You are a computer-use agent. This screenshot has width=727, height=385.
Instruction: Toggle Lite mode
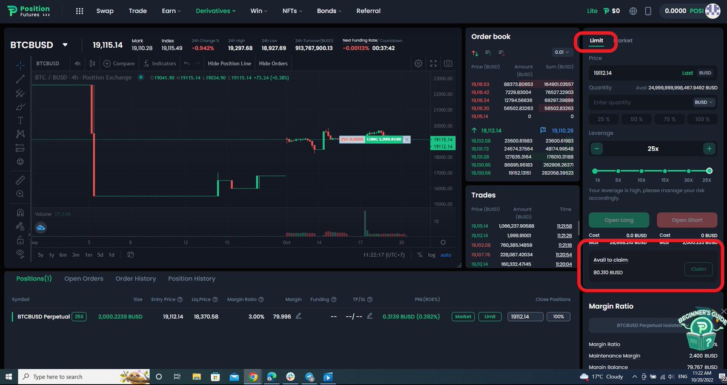pyautogui.click(x=592, y=11)
